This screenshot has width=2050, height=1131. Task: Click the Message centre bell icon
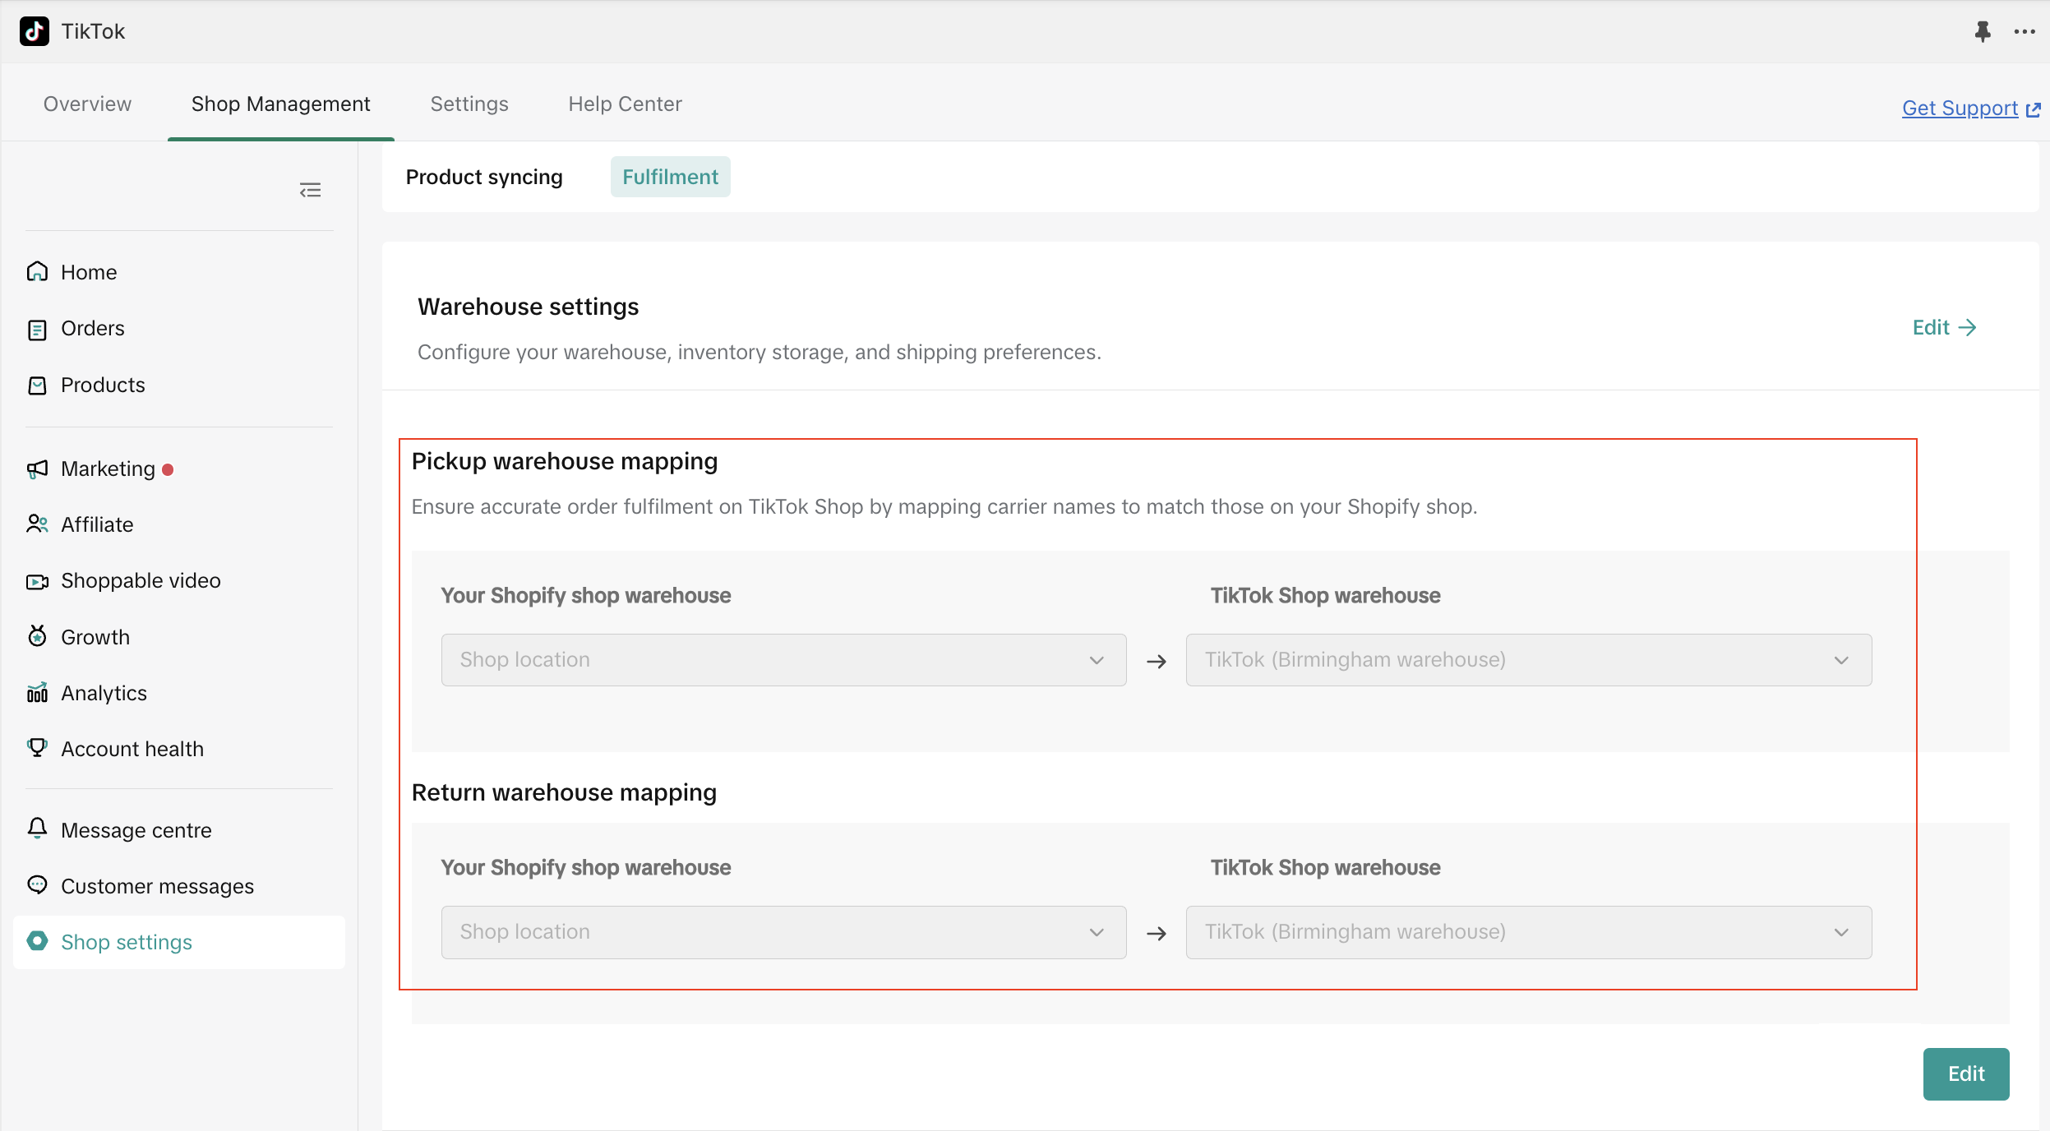pos(37,828)
